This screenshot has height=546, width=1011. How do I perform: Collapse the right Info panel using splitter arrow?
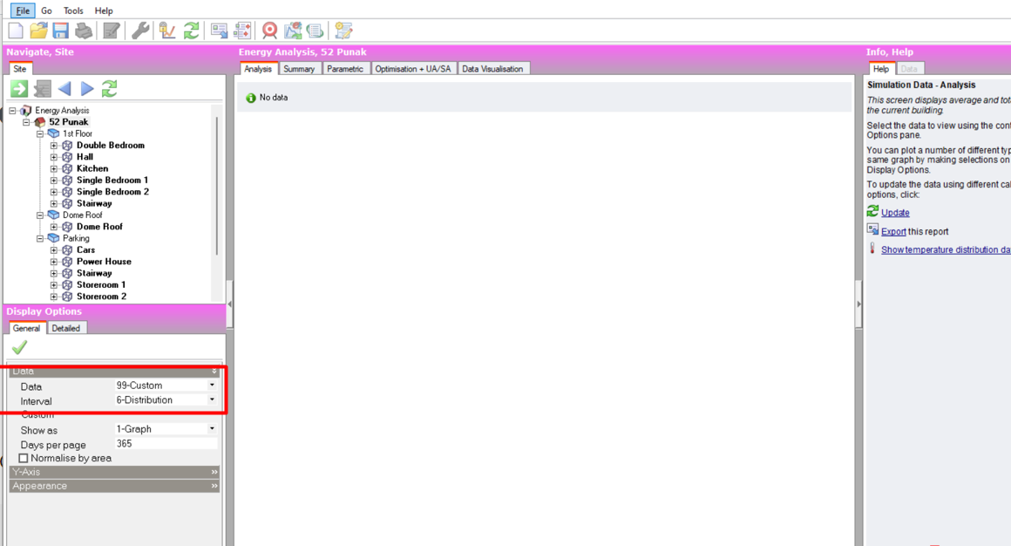pyautogui.click(x=858, y=304)
